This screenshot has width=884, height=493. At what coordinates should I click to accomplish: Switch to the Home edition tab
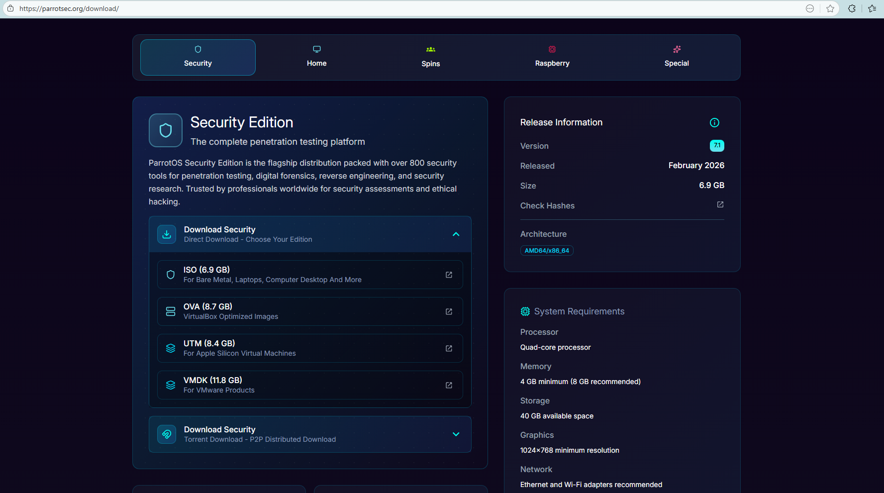[x=316, y=57]
